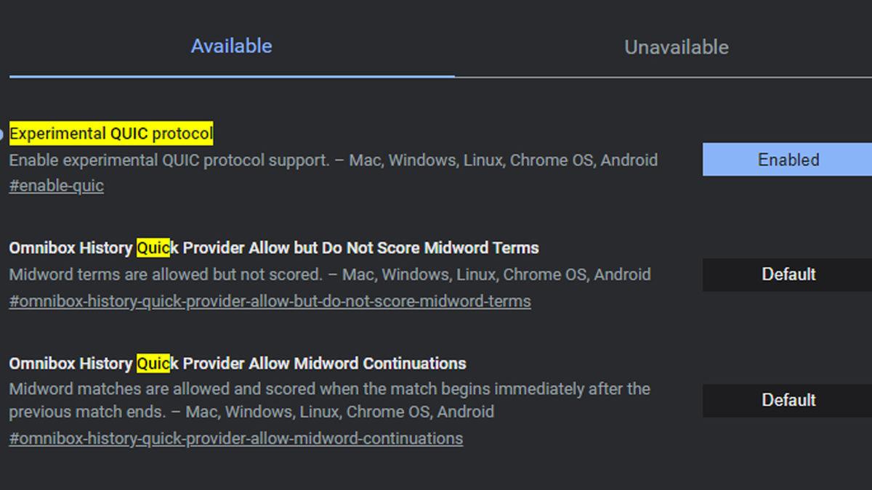Image resolution: width=872 pixels, height=490 pixels.
Task: Click highlighted 'Quic' in the Midword Terms title
Action: (x=153, y=248)
